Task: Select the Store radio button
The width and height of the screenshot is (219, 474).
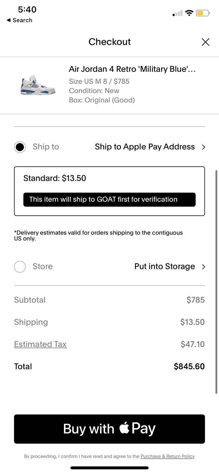Action: click(20, 266)
